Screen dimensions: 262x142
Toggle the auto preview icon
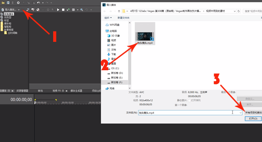[68, 10]
